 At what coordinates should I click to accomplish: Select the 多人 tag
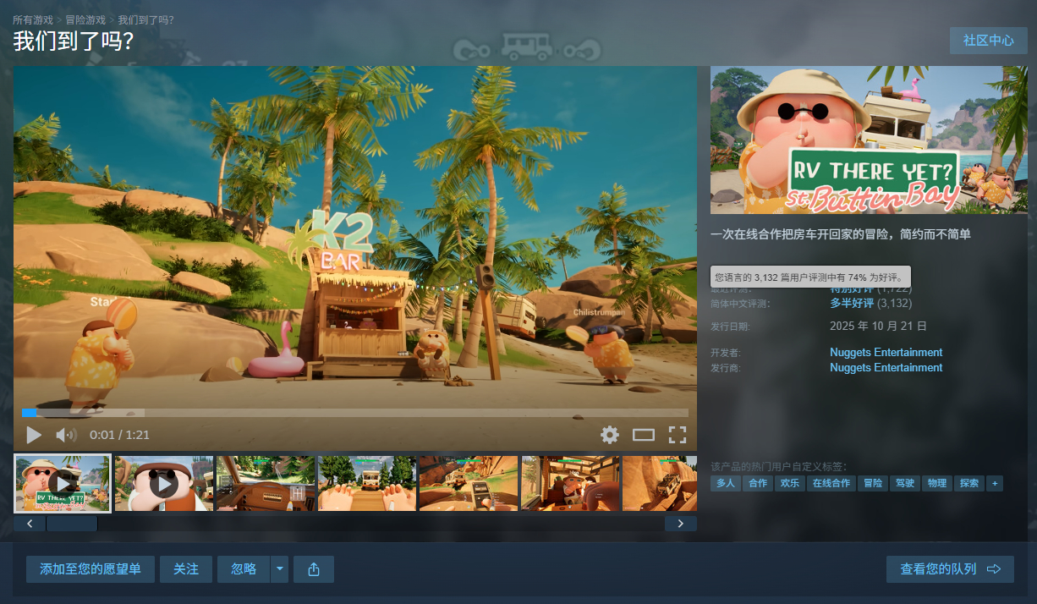point(726,483)
